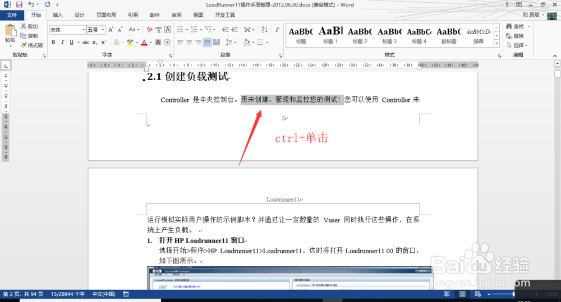The image size is (561, 302).
Task: Open line spacing dropdown
Action: (x=231, y=42)
